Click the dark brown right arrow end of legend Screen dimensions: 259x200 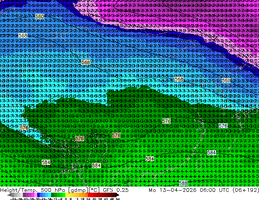tap(118, 195)
